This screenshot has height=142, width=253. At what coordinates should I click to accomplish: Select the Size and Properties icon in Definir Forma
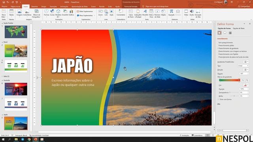pyautogui.click(x=230, y=33)
